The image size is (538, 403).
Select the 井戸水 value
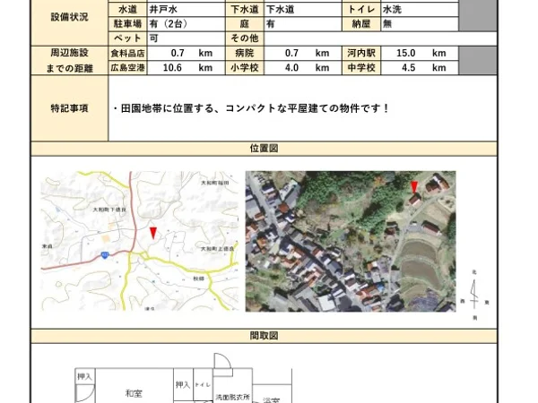click(x=163, y=9)
